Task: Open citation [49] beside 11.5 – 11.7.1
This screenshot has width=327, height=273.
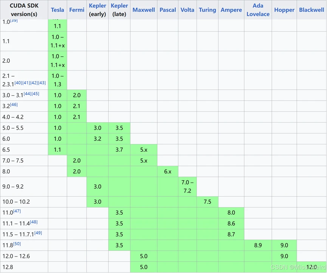Action: [x=38, y=233]
